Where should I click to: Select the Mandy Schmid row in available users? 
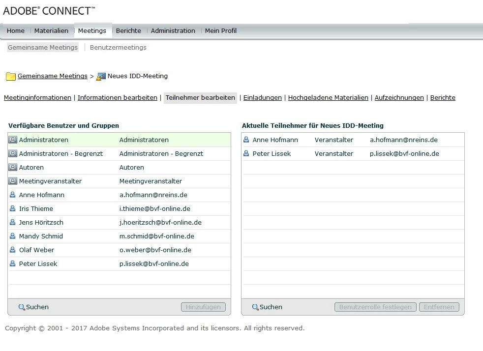point(119,236)
